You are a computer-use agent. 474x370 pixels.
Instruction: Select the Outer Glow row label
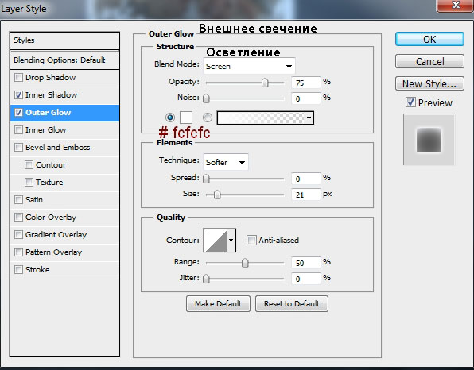48,113
